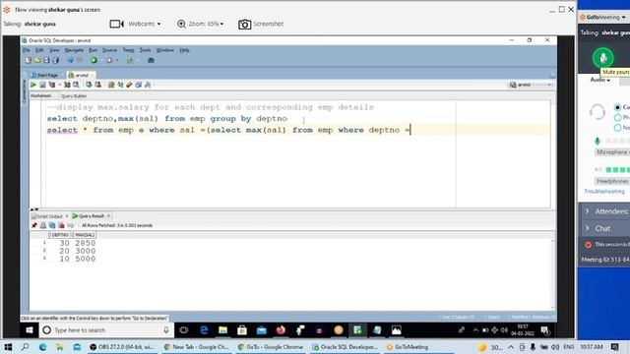This screenshot has width=630, height=354.
Task: Open Firefox on the shared screen taskbar
Action: 281,330
